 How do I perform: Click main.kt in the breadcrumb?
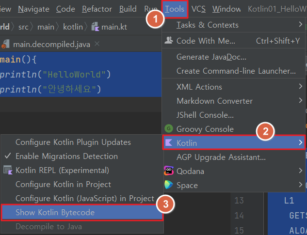pos(114,27)
